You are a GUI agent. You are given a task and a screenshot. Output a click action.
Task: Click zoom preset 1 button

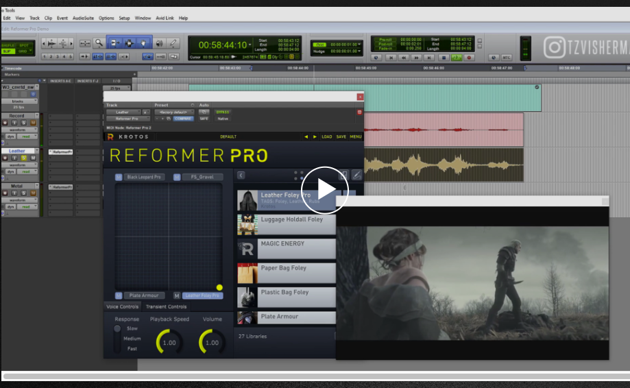tap(45, 57)
